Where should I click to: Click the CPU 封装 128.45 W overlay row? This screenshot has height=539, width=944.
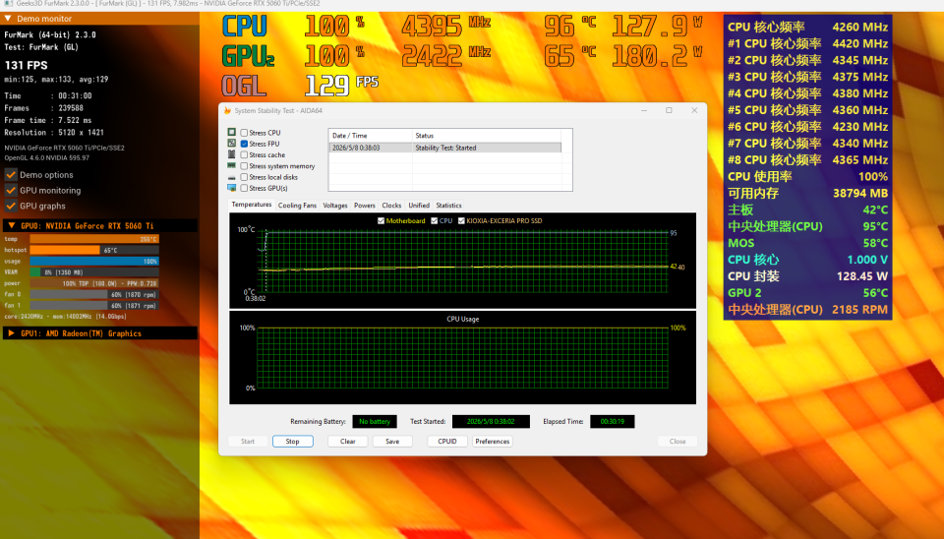click(807, 276)
